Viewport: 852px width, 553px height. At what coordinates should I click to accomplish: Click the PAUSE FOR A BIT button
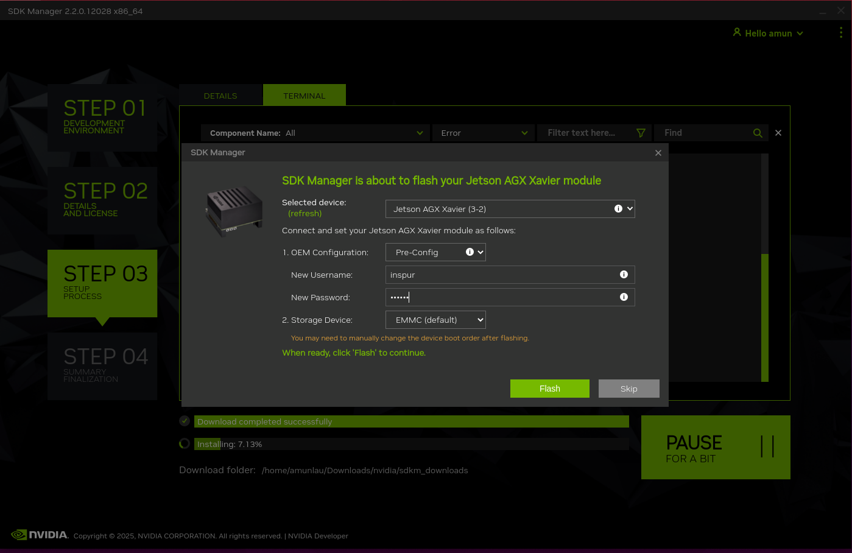716,447
